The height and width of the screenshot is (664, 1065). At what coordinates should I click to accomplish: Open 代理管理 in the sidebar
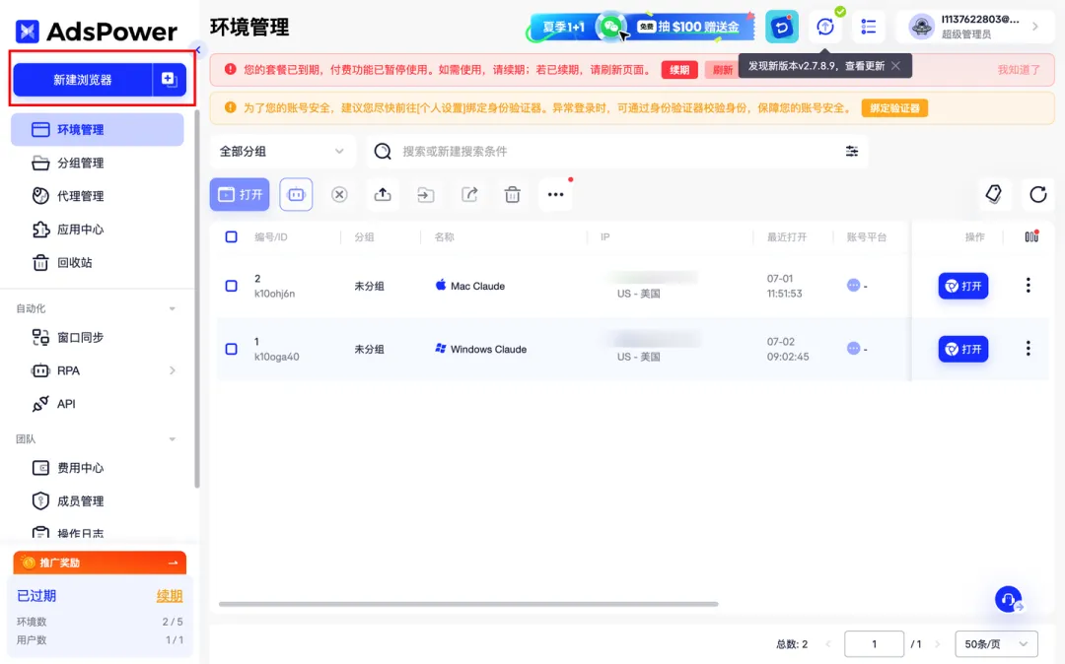click(x=80, y=196)
